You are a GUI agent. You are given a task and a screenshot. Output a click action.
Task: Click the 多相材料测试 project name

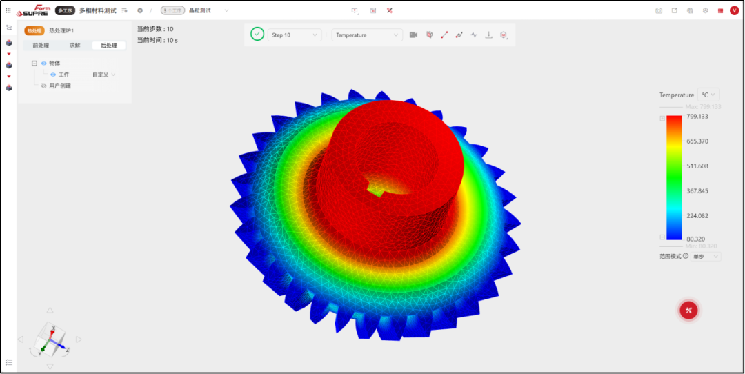pyautogui.click(x=98, y=10)
